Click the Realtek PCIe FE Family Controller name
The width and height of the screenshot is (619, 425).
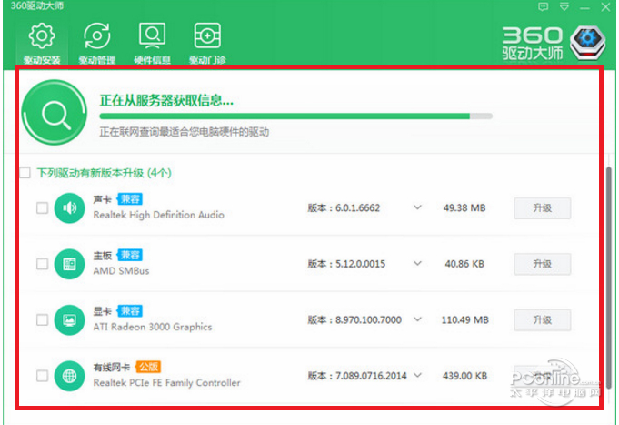point(166,383)
